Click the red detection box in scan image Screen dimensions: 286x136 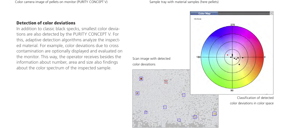(166, 82)
